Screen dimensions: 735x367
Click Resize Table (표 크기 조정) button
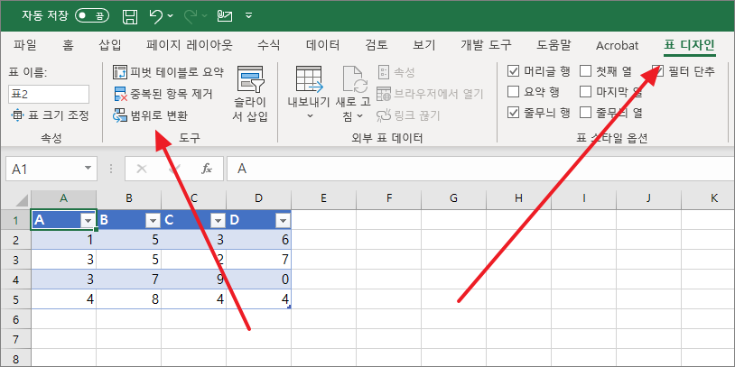click(50, 115)
